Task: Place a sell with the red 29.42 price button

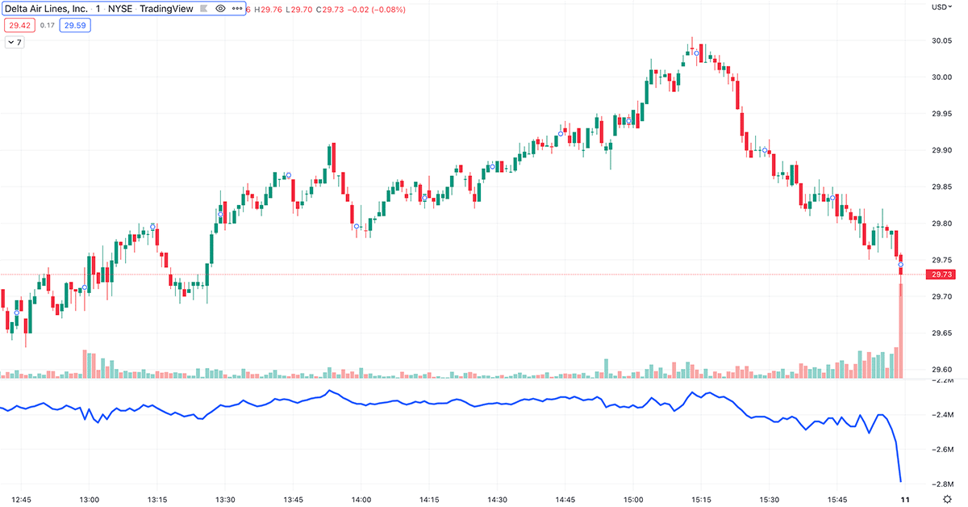Action: (x=19, y=25)
